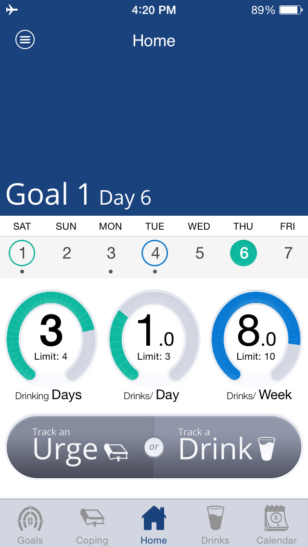Pick day 5 under WED
The width and height of the screenshot is (308, 547).
pos(199,253)
